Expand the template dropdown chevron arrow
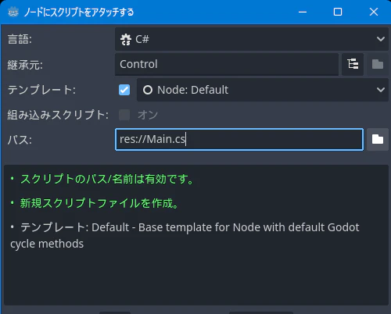391x314 pixels. pyautogui.click(x=381, y=90)
